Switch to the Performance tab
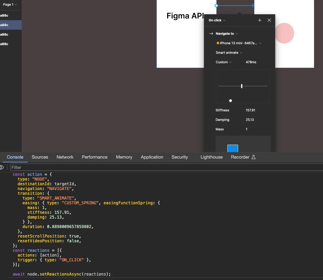Viewport: 323px width, 280px height. (94, 157)
